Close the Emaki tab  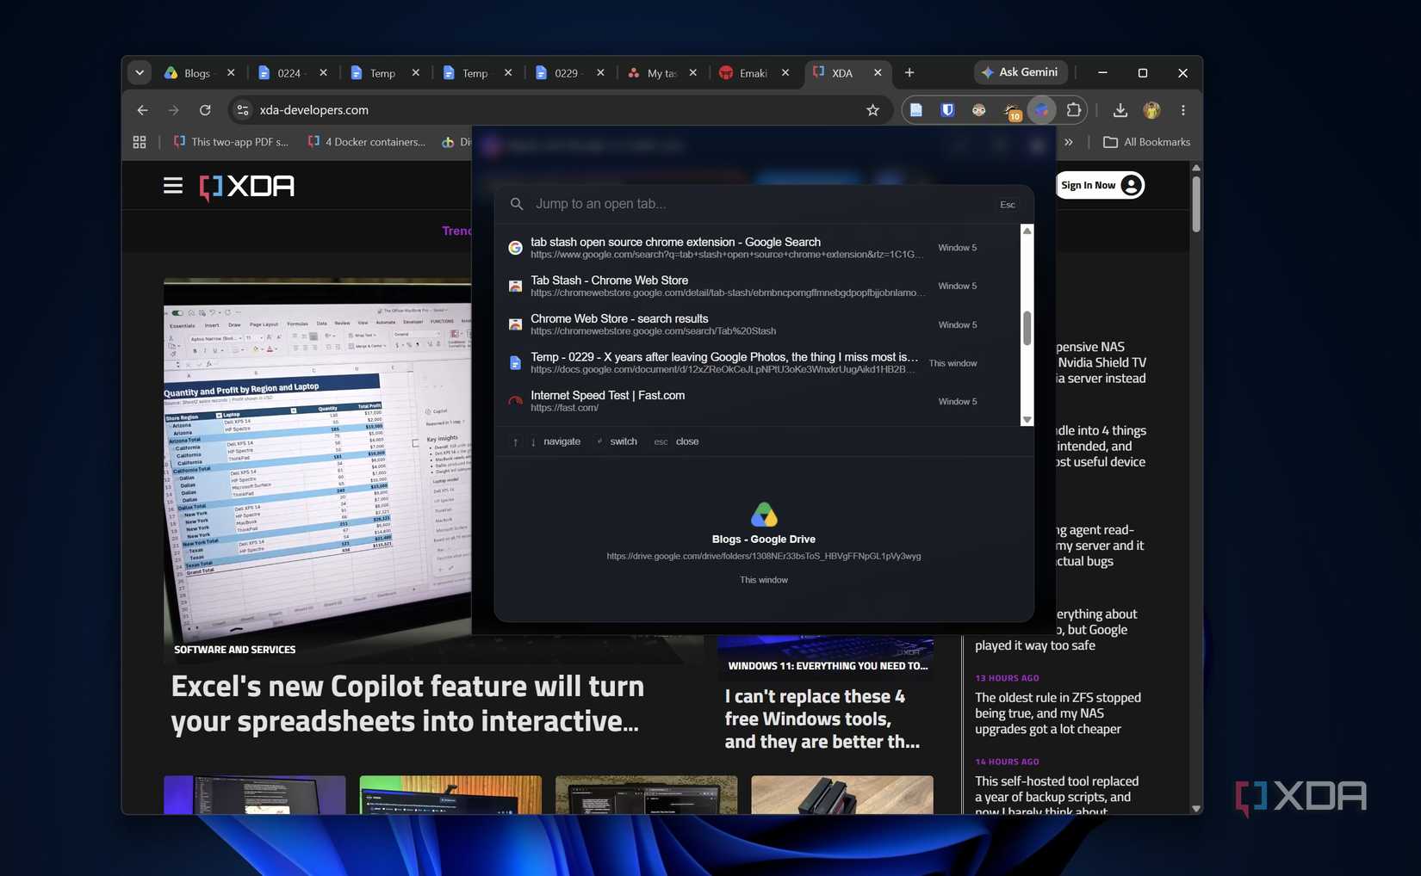point(785,73)
